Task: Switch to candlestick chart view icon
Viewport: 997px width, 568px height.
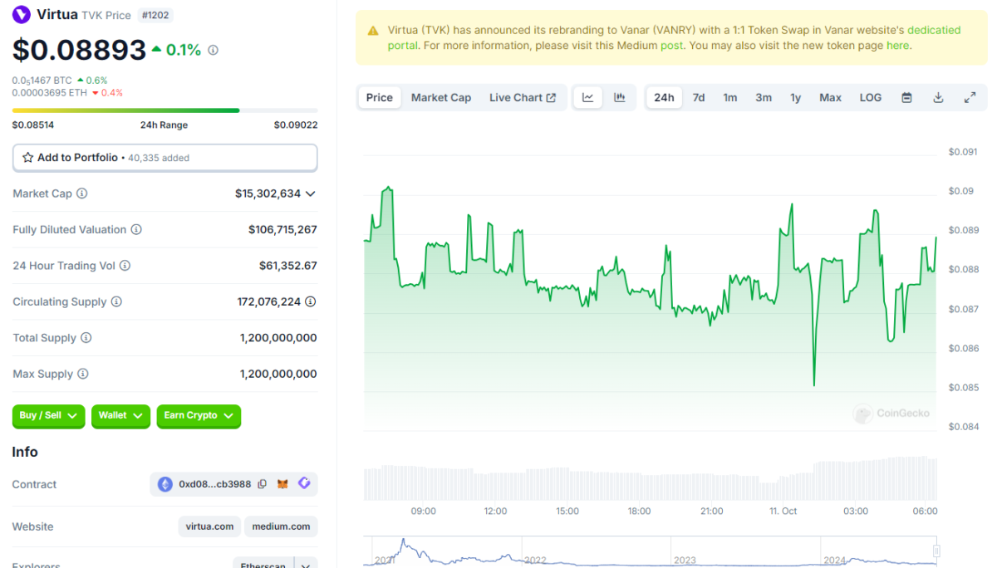Action: [620, 97]
